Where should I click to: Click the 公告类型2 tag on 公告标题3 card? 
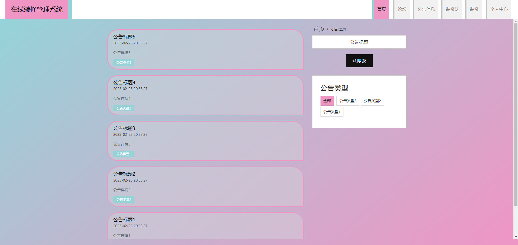[x=124, y=154]
